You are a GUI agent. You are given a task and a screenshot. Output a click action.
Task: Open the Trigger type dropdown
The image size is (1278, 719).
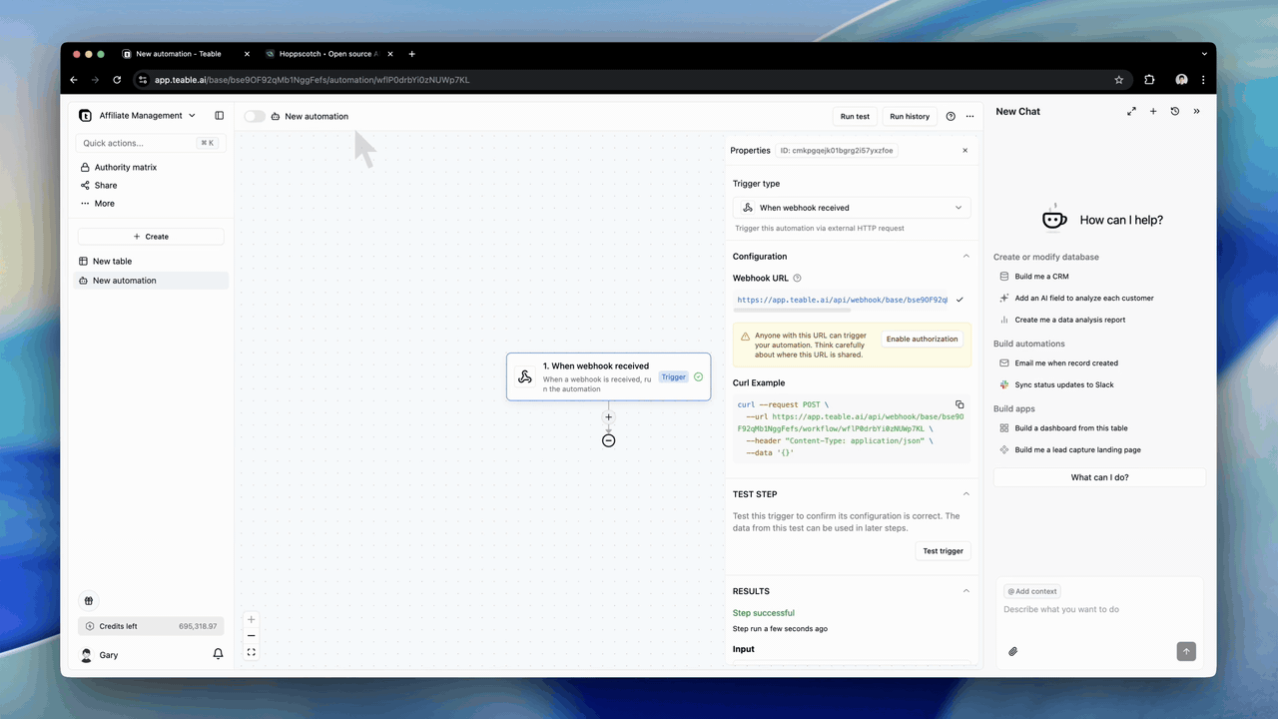tap(852, 208)
